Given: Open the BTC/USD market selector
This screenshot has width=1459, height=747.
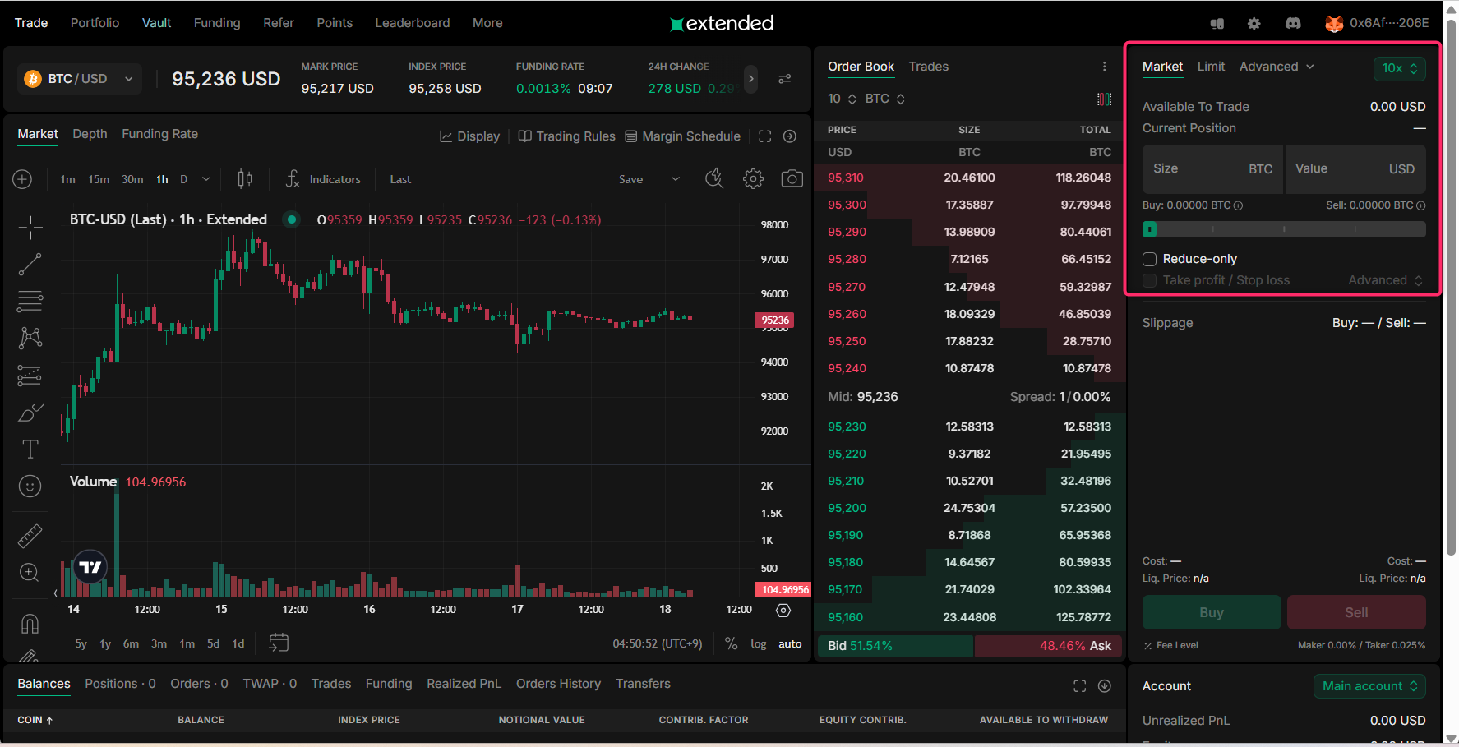Looking at the screenshot, I should tap(79, 79).
